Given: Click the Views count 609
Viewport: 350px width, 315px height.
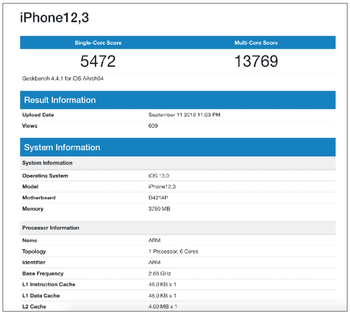Looking at the screenshot, I should [153, 126].
